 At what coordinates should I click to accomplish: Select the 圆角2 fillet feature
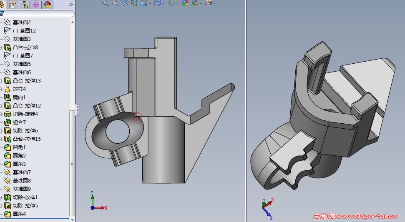pyautogui.click(x=19, y=155)
